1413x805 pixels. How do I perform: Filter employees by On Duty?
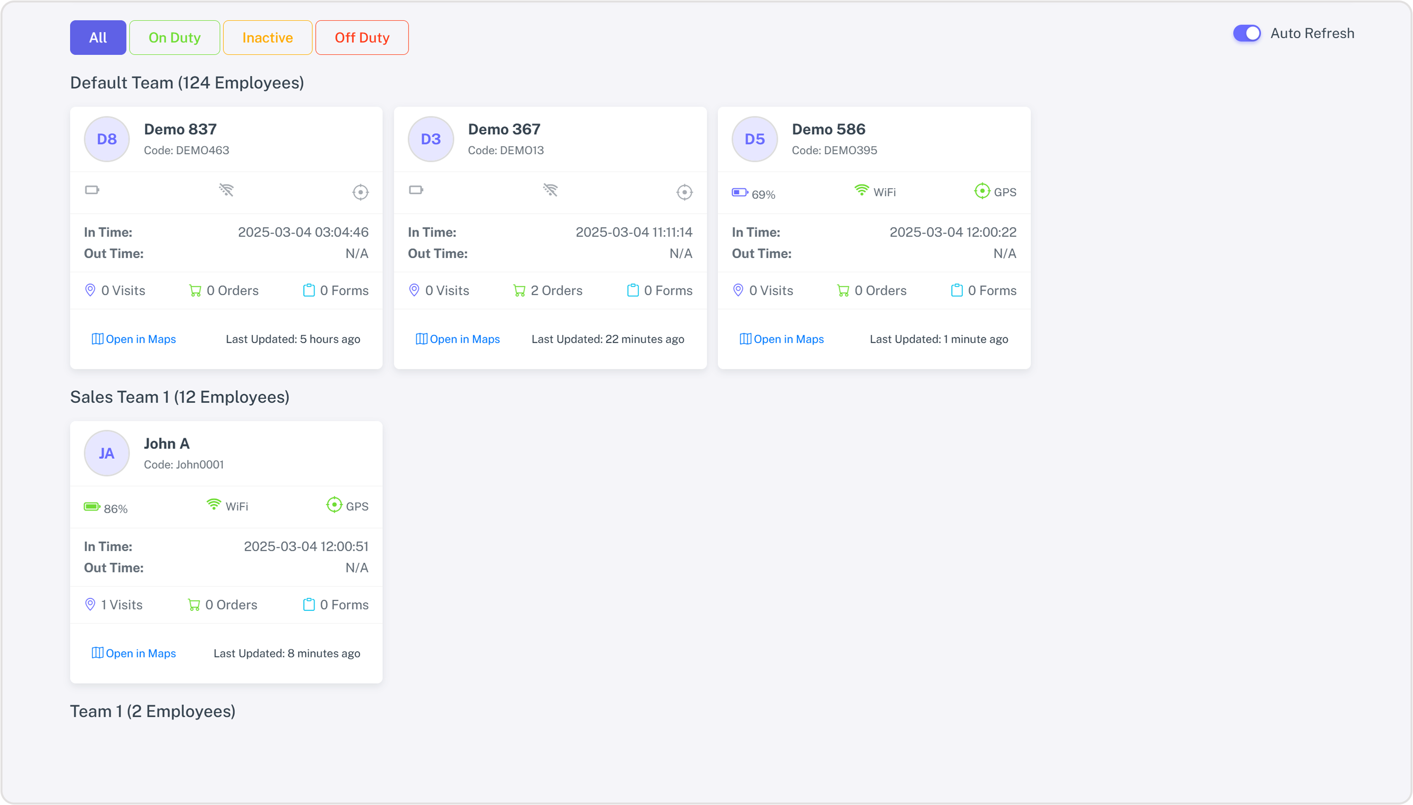point(175,38)
